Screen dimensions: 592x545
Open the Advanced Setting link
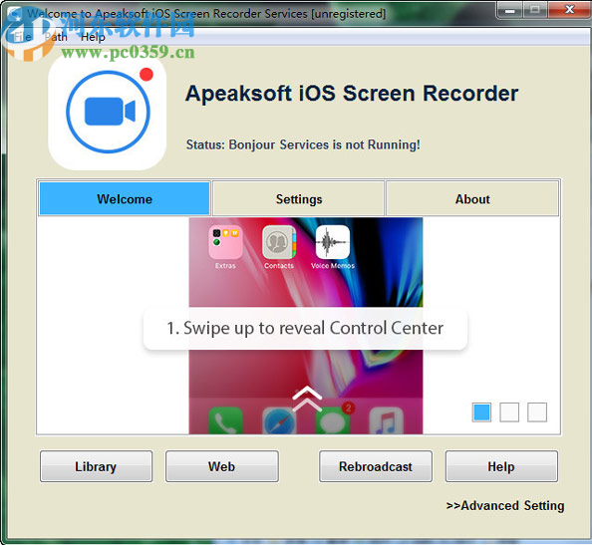pos(505,505)
